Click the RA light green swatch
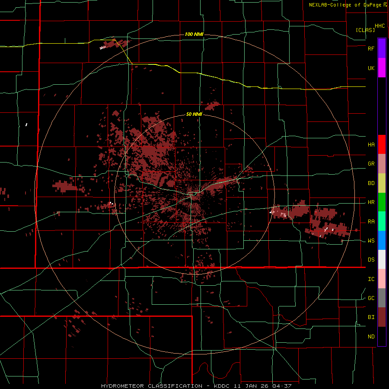The height and width of the screenshot is (389, 389). coord(382,221)
